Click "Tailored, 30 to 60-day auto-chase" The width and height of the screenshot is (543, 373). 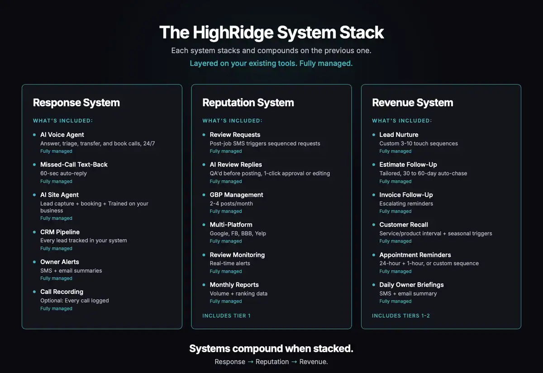pos(423,173)
